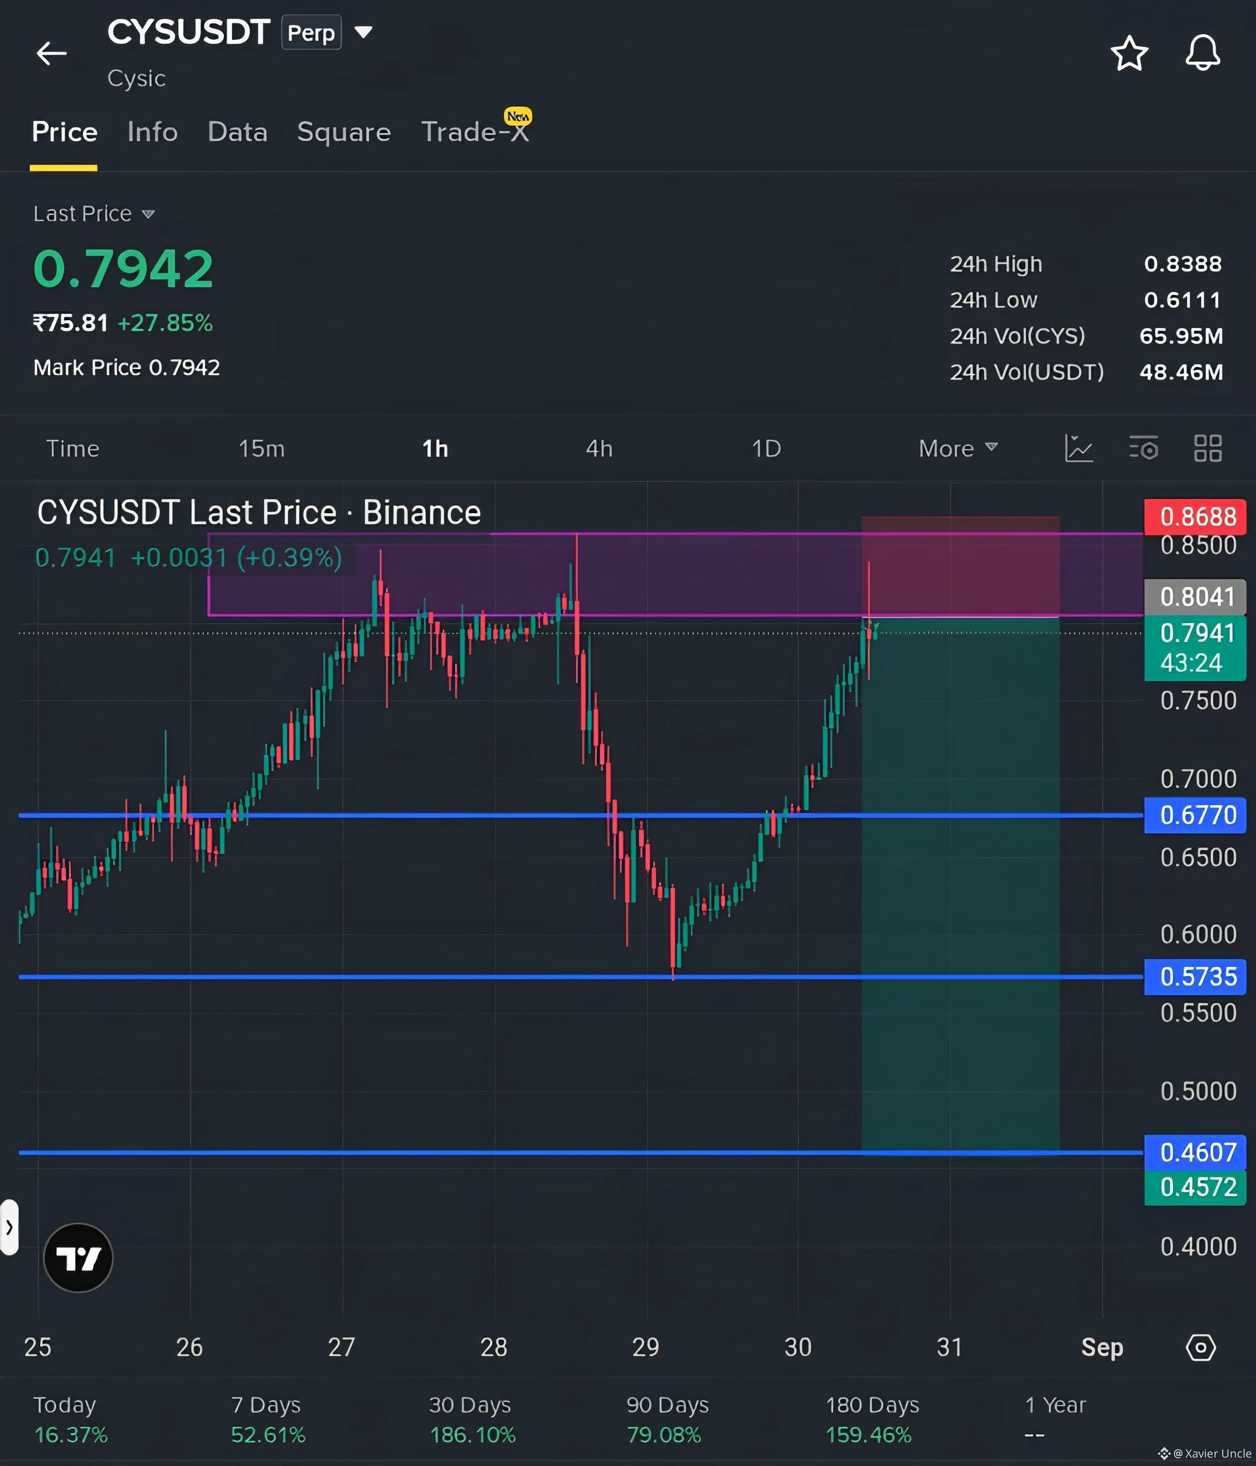Click the 24h Vol(CYS) value 65.95M
This screenshot has width=1256, height=1466.
coord(1181,336)
